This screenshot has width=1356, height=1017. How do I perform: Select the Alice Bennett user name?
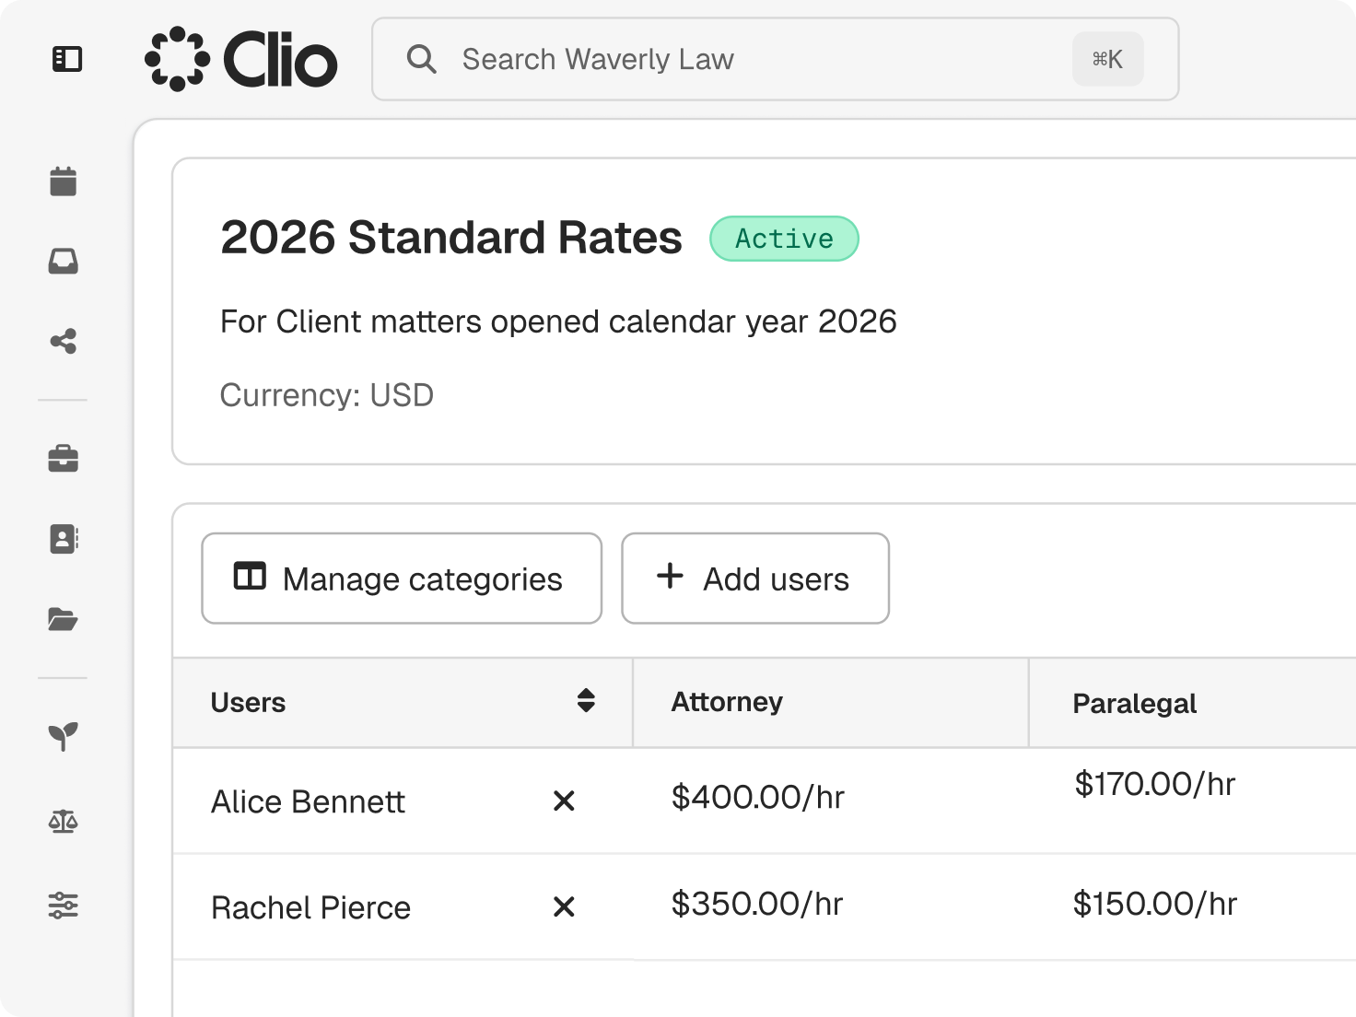[308, 801]
